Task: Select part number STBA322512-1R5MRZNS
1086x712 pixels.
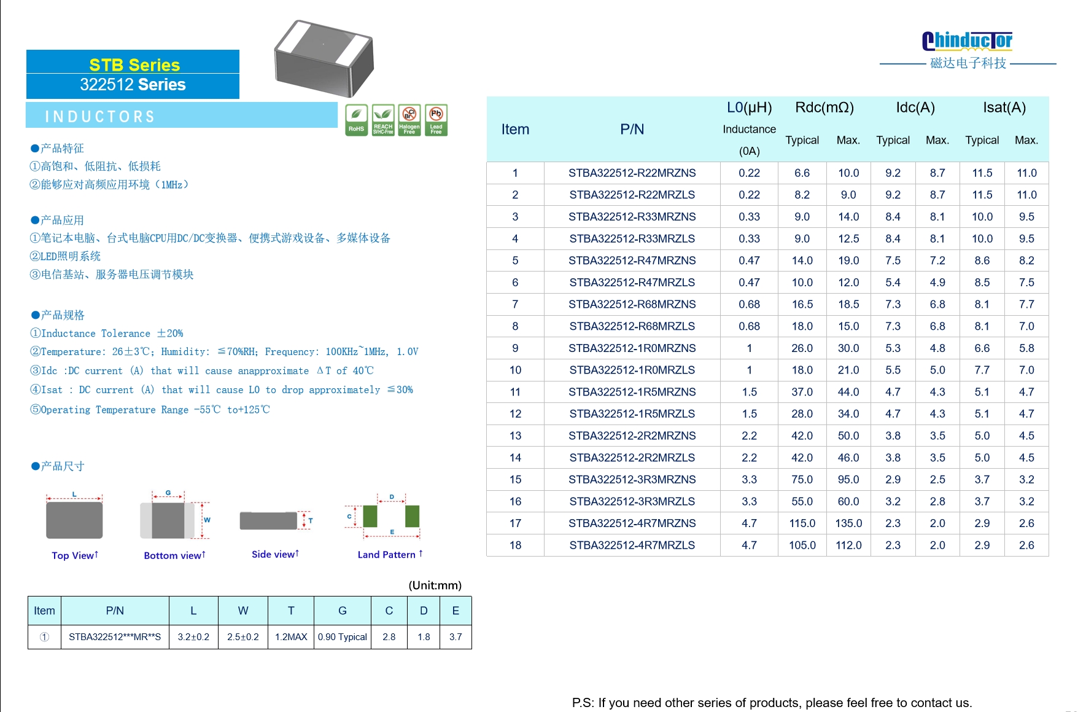Action: click(x=632, y=392)
